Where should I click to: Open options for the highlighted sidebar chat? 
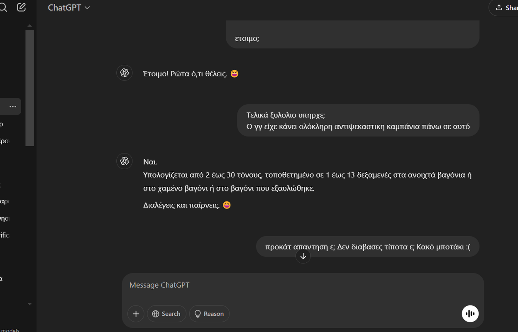[x=13, y=107]
